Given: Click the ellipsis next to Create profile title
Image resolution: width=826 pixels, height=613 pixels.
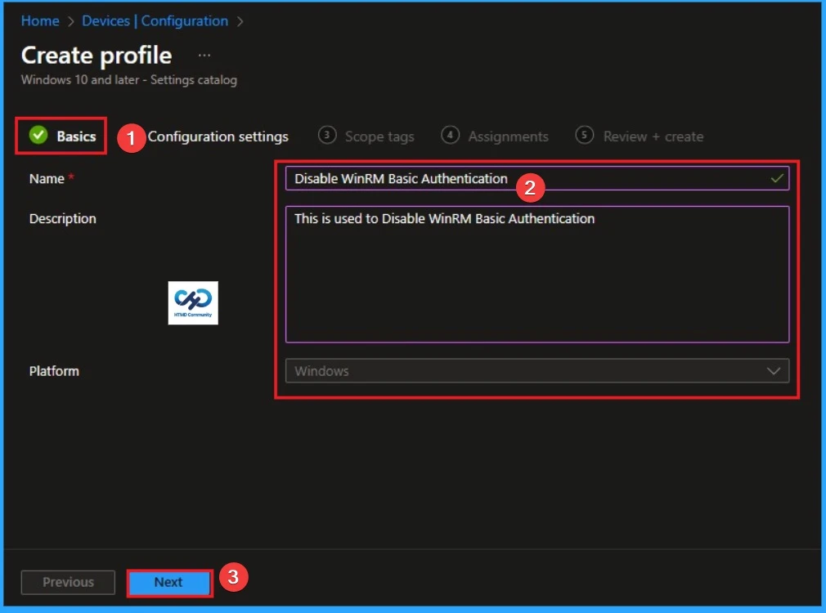Looking at the screenshot, I should click(204, 54).
